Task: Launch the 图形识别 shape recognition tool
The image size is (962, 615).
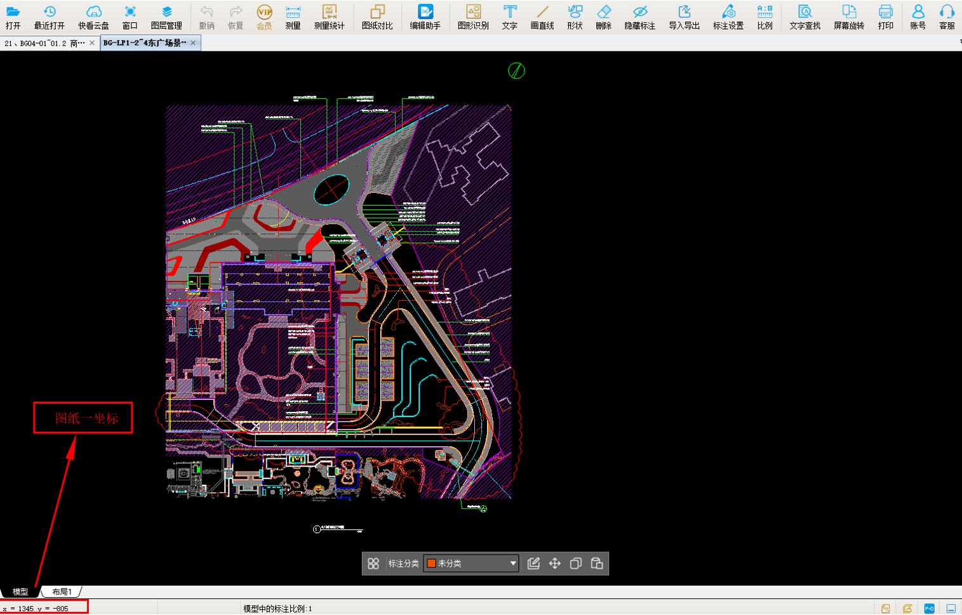Action: coord(473,17)
